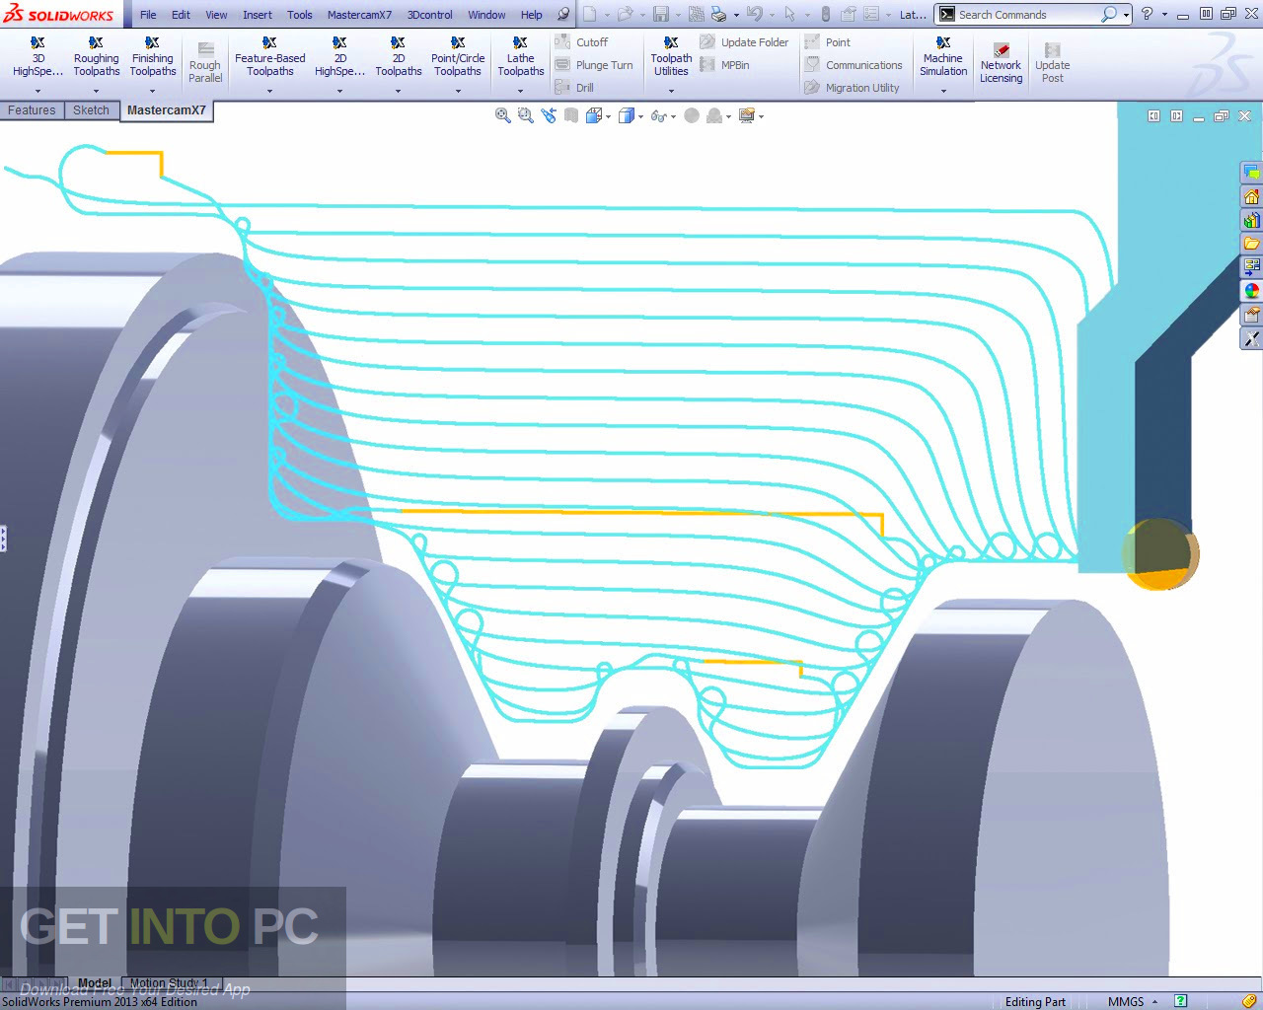The height and width of the screenshot is (1010, 1263).
Task: Open the Edit menu
Action: click(x=181, y=15)
